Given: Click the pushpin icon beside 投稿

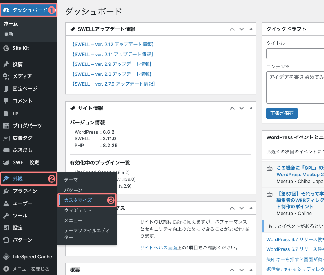Looking at the screenshot, I should (x=6, y=64).
